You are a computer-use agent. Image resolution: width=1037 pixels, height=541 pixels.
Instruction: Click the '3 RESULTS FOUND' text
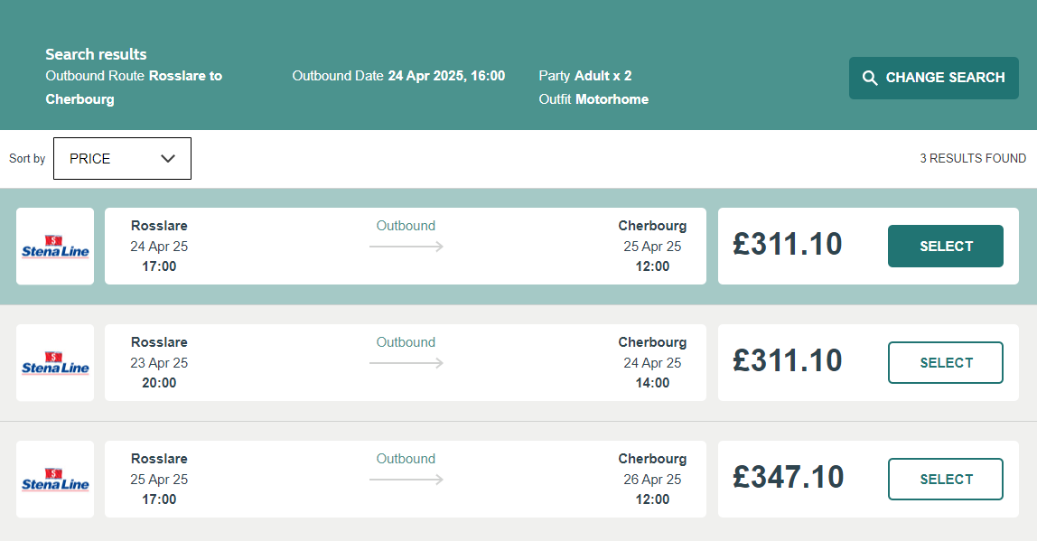click(x=972, y=159)
